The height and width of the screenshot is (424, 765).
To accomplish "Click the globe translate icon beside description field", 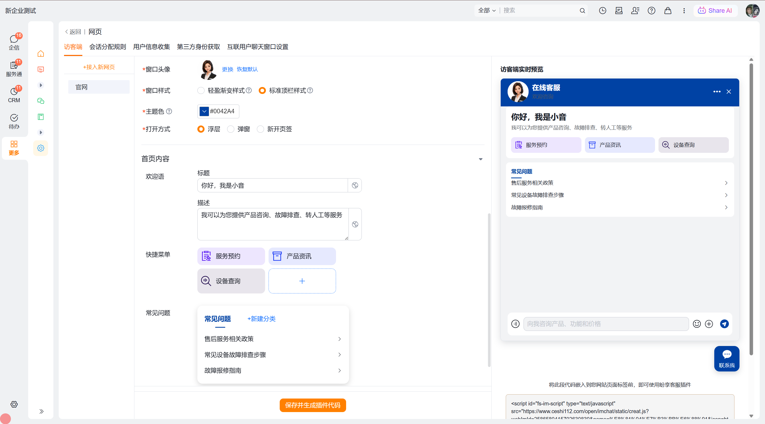I will (355, 224).
